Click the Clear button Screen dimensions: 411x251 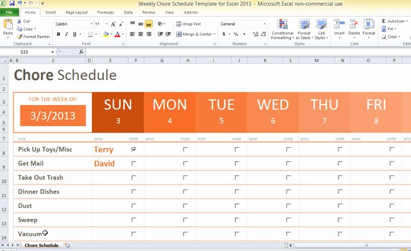tap(390, 36)
